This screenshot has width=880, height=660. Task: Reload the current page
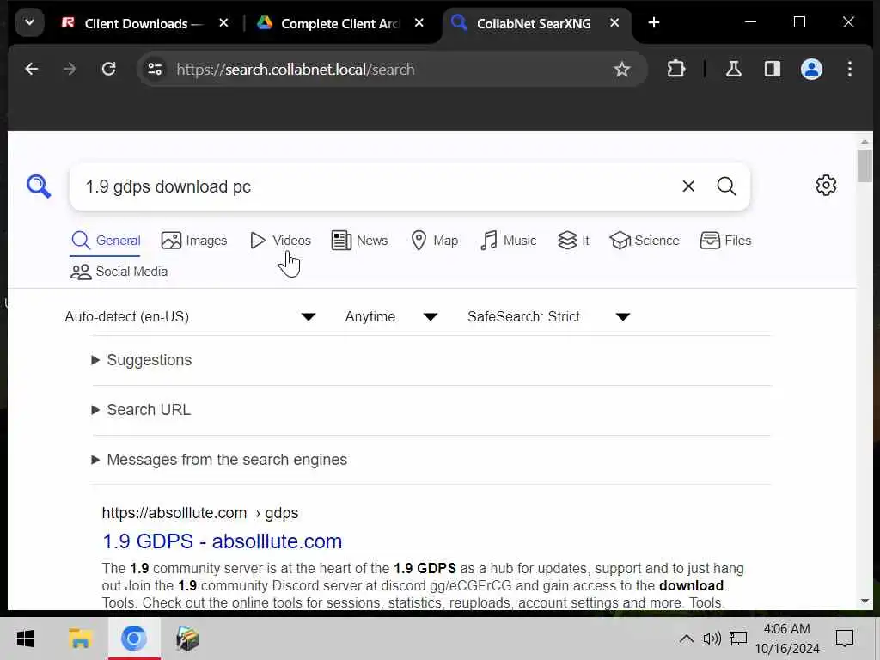coord(108,69)
